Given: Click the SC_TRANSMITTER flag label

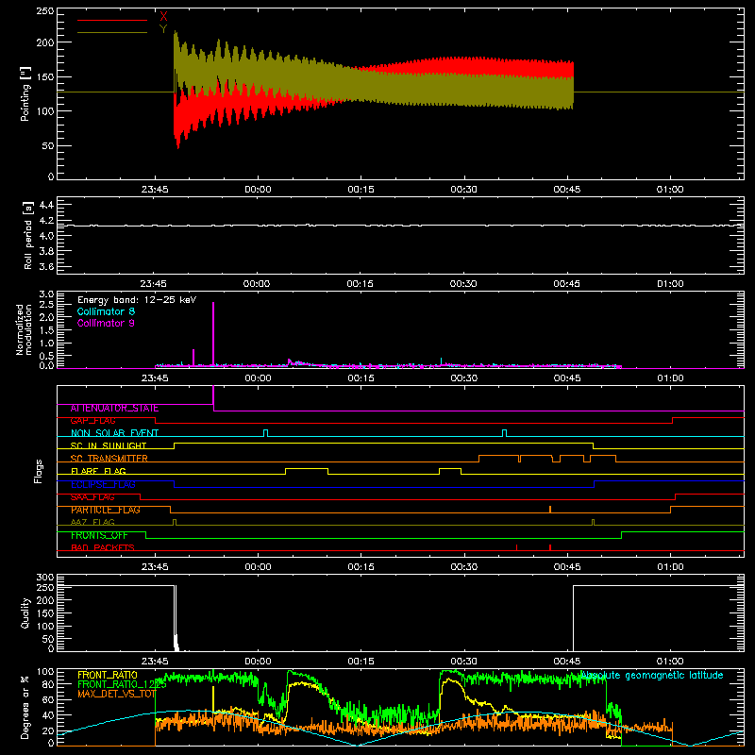Looking at the screenshot, I should tap(109, 459).
